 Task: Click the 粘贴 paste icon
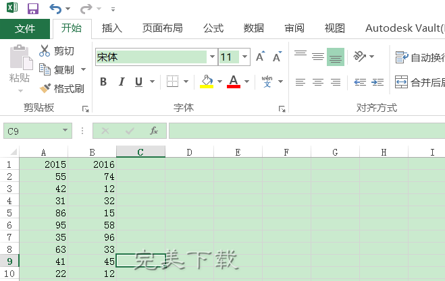point(21,57)
